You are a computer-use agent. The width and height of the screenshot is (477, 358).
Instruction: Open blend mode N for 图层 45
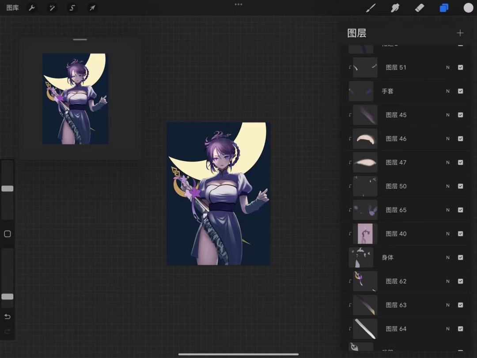448,115
